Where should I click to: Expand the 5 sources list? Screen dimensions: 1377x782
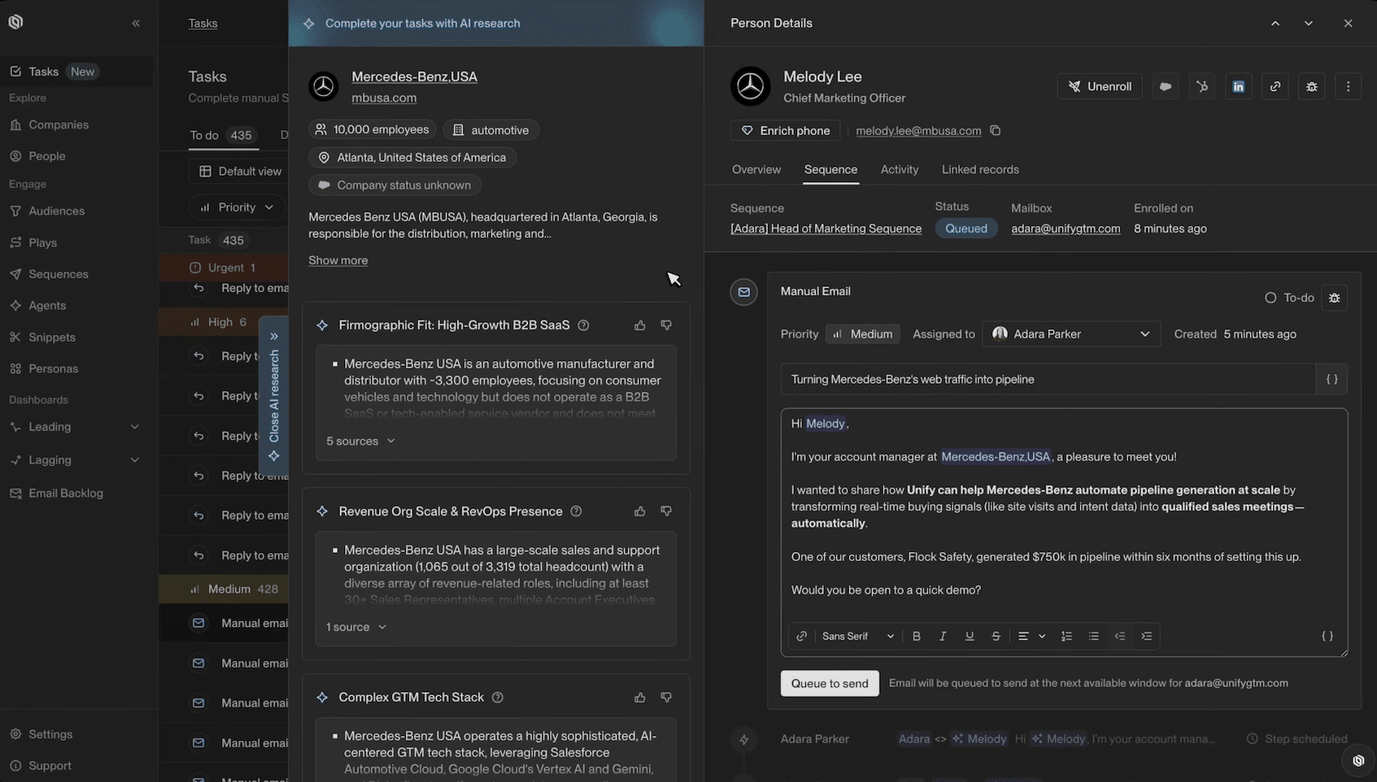click(x=360, y=441)
